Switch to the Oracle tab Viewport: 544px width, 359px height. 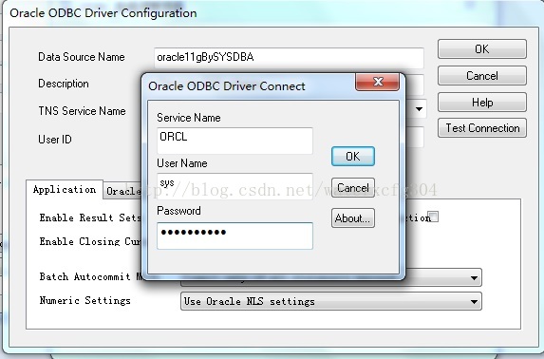(x=122, y=191)
